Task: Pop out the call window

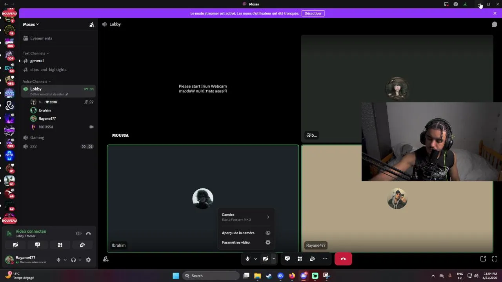Action: (483, 259)
